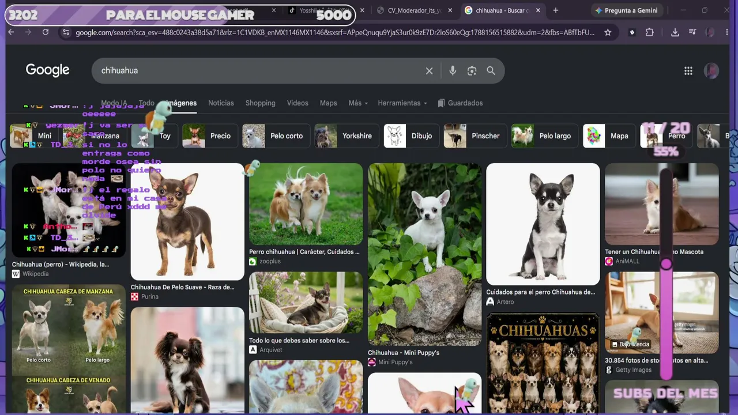Click the chihuahua search input field

(259, 70)
